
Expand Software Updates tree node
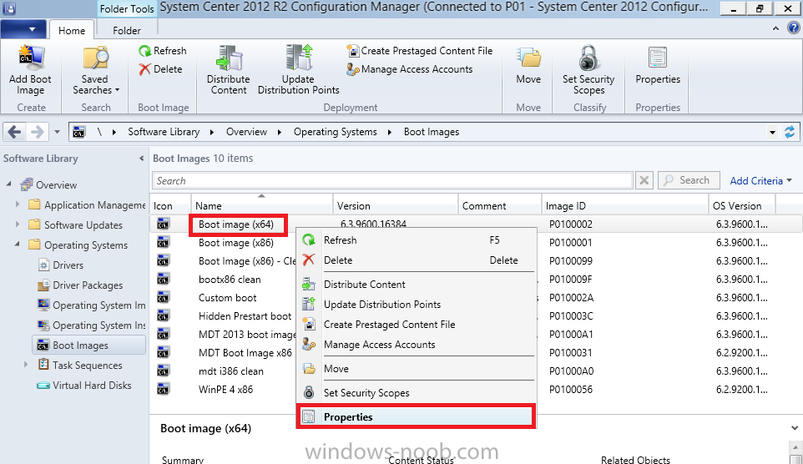click(18, 224)
